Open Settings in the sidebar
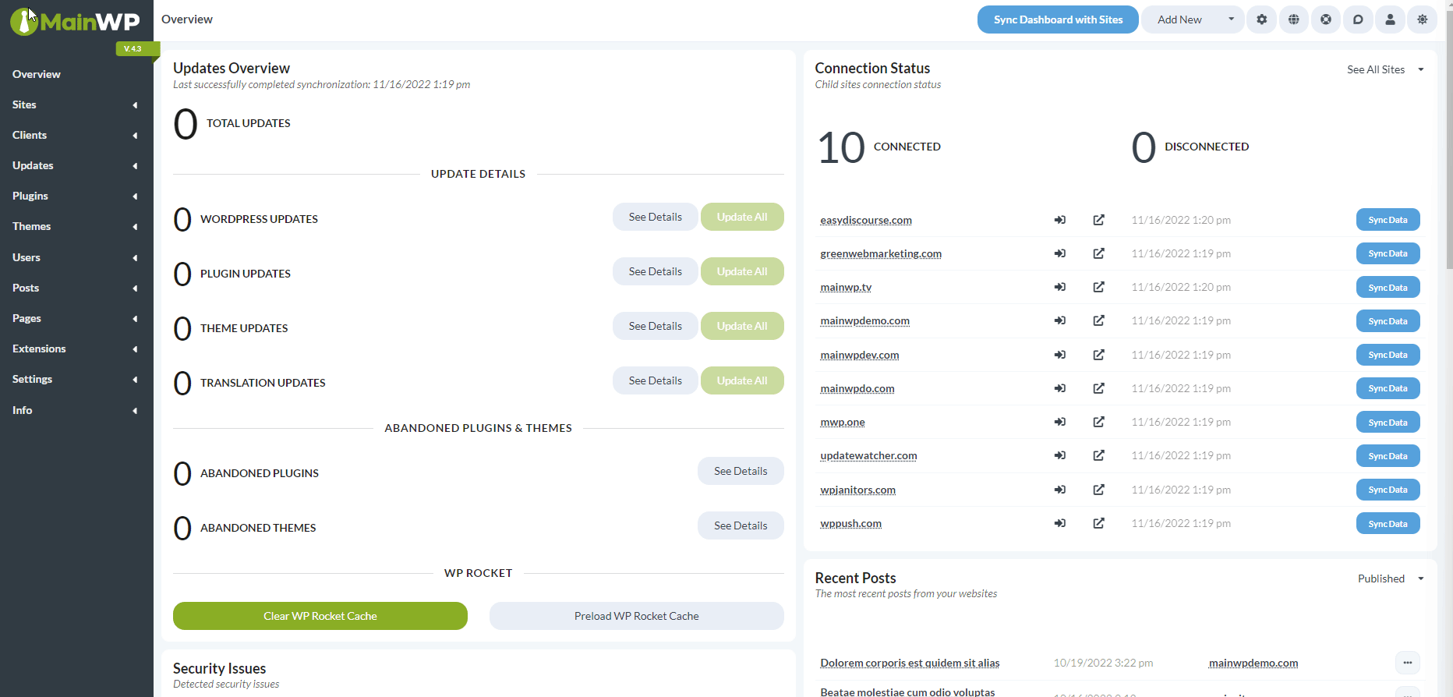Image resolution: width=1453 pixels, height=697 pixels. (32, 379)
